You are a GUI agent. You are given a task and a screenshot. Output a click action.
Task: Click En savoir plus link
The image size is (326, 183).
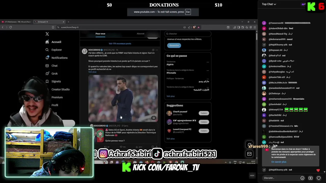[x=279, y=162]
